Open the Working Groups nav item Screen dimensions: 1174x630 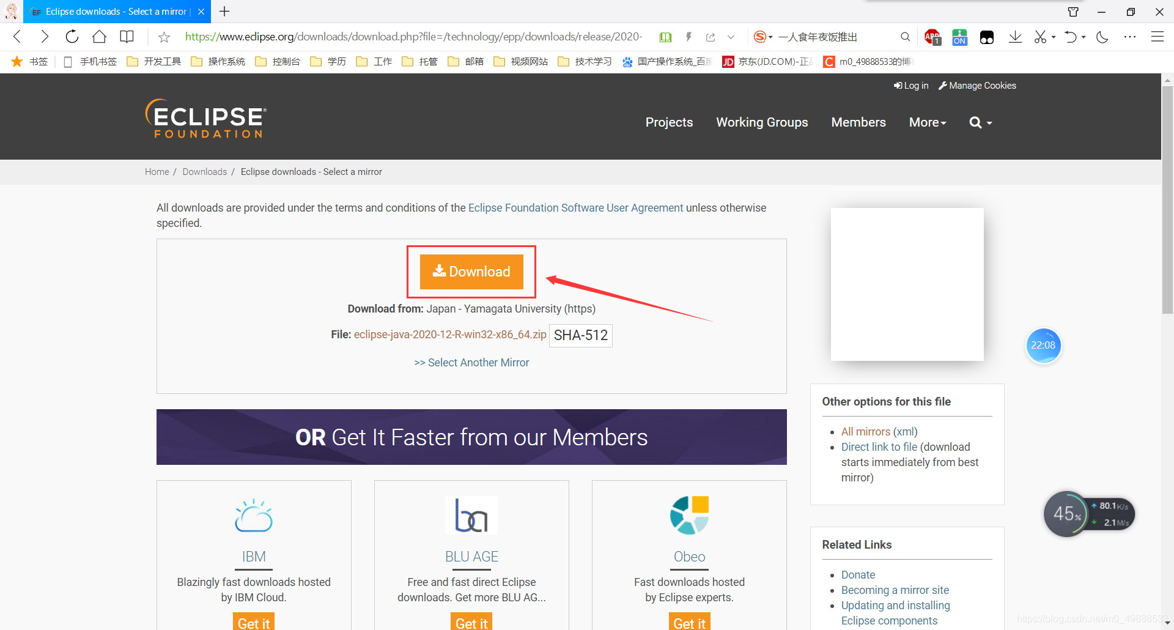point(762,122)
